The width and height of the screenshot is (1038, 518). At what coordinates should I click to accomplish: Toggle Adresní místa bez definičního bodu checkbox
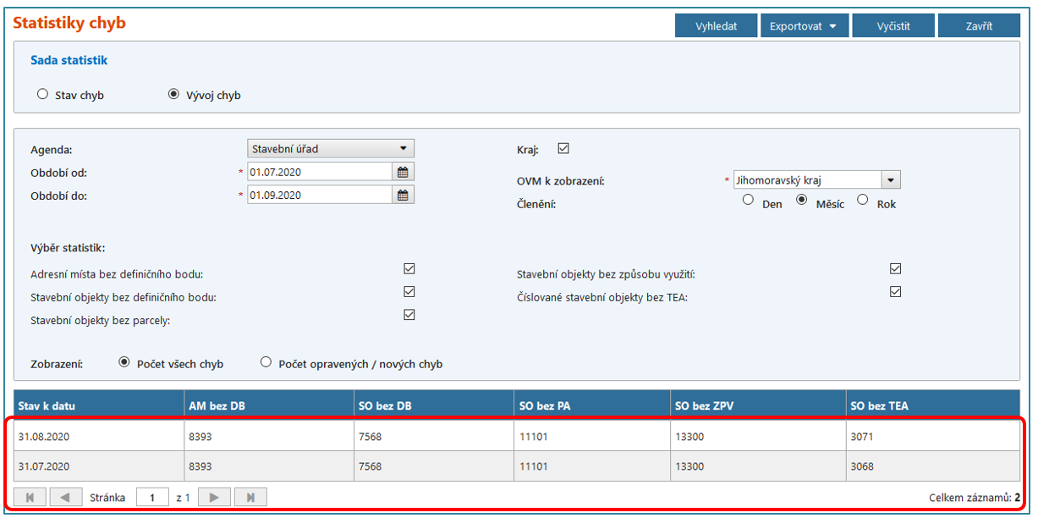tap(409, 269)
